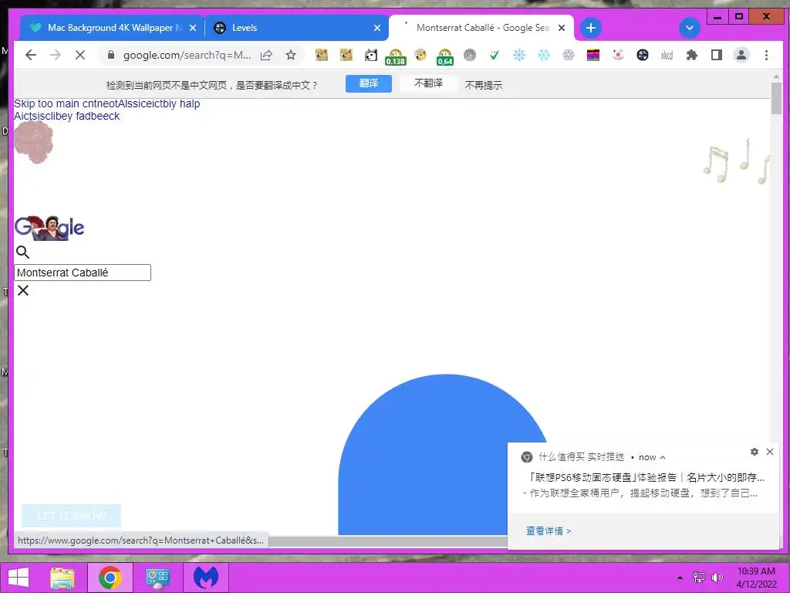
Task: Open network status in system tray
Action: pyautogui.click(x=699, y=578)
